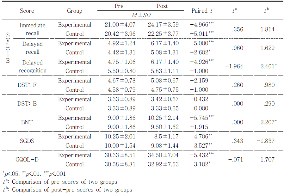Select the 'Pre' column header

coord(119,6)
